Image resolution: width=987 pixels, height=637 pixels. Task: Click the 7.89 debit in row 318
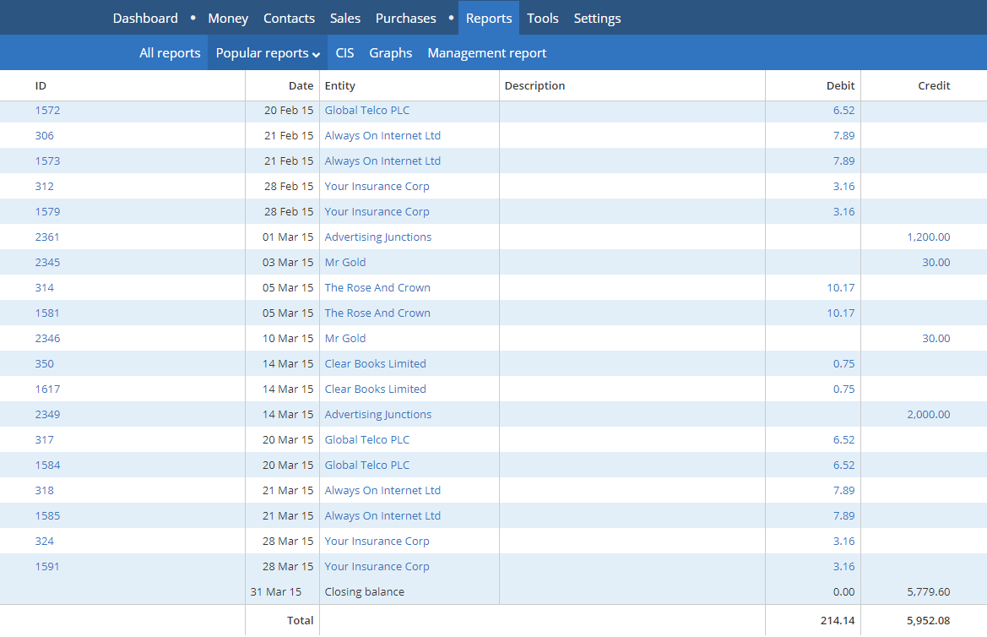click(843, 490)
